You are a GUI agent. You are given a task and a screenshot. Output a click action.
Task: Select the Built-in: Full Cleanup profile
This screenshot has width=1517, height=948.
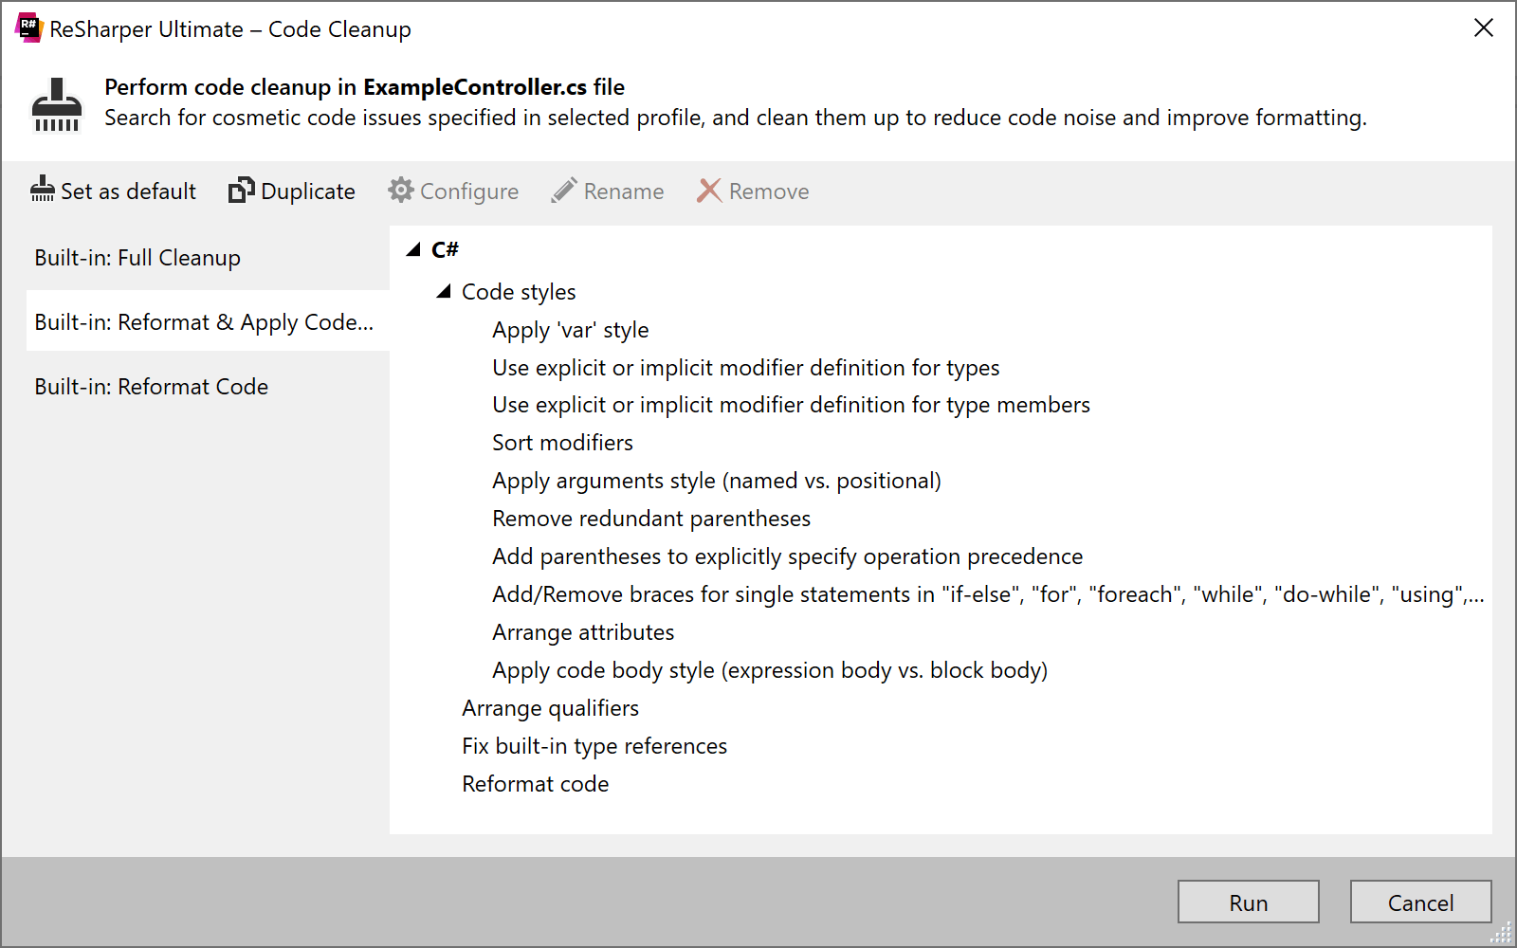[x=208, y=258]
